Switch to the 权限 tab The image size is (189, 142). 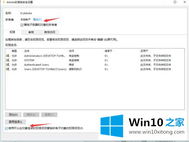pos(12,32)
